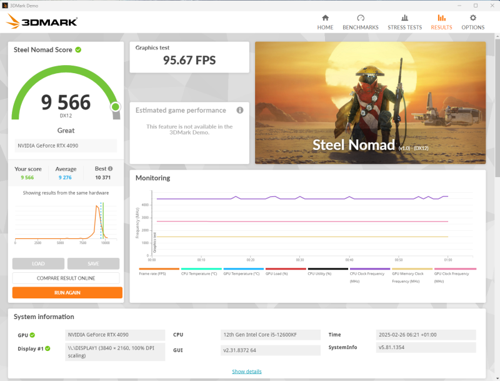The width and height of the screenshot is (500, 381).
Task: Select the HOME tab label
Action: pyautogui.click(x=325, y=28)
